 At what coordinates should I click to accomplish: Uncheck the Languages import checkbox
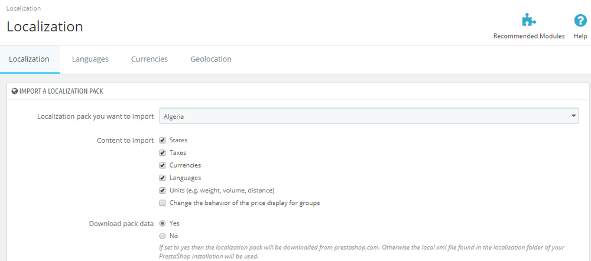tap(163, 178)
